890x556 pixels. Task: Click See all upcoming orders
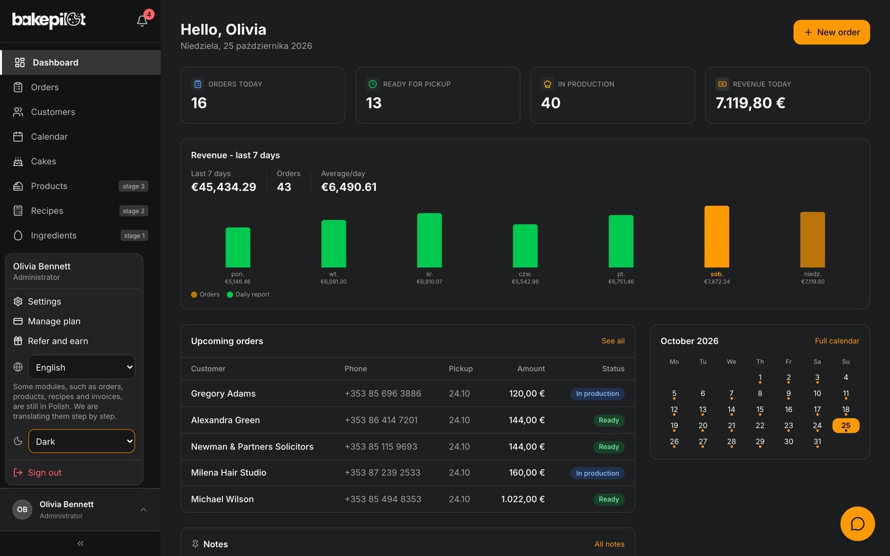613,341
